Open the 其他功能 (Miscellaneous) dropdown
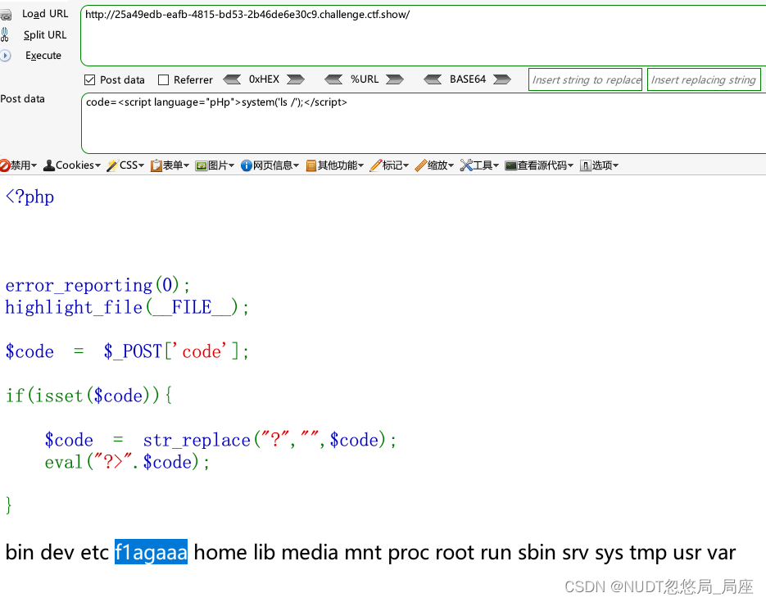 click(335, 165)
